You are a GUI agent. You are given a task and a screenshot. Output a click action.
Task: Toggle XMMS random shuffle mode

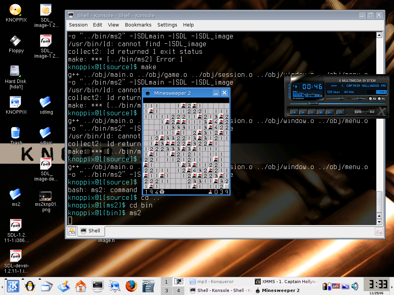[x=359, y=112]
